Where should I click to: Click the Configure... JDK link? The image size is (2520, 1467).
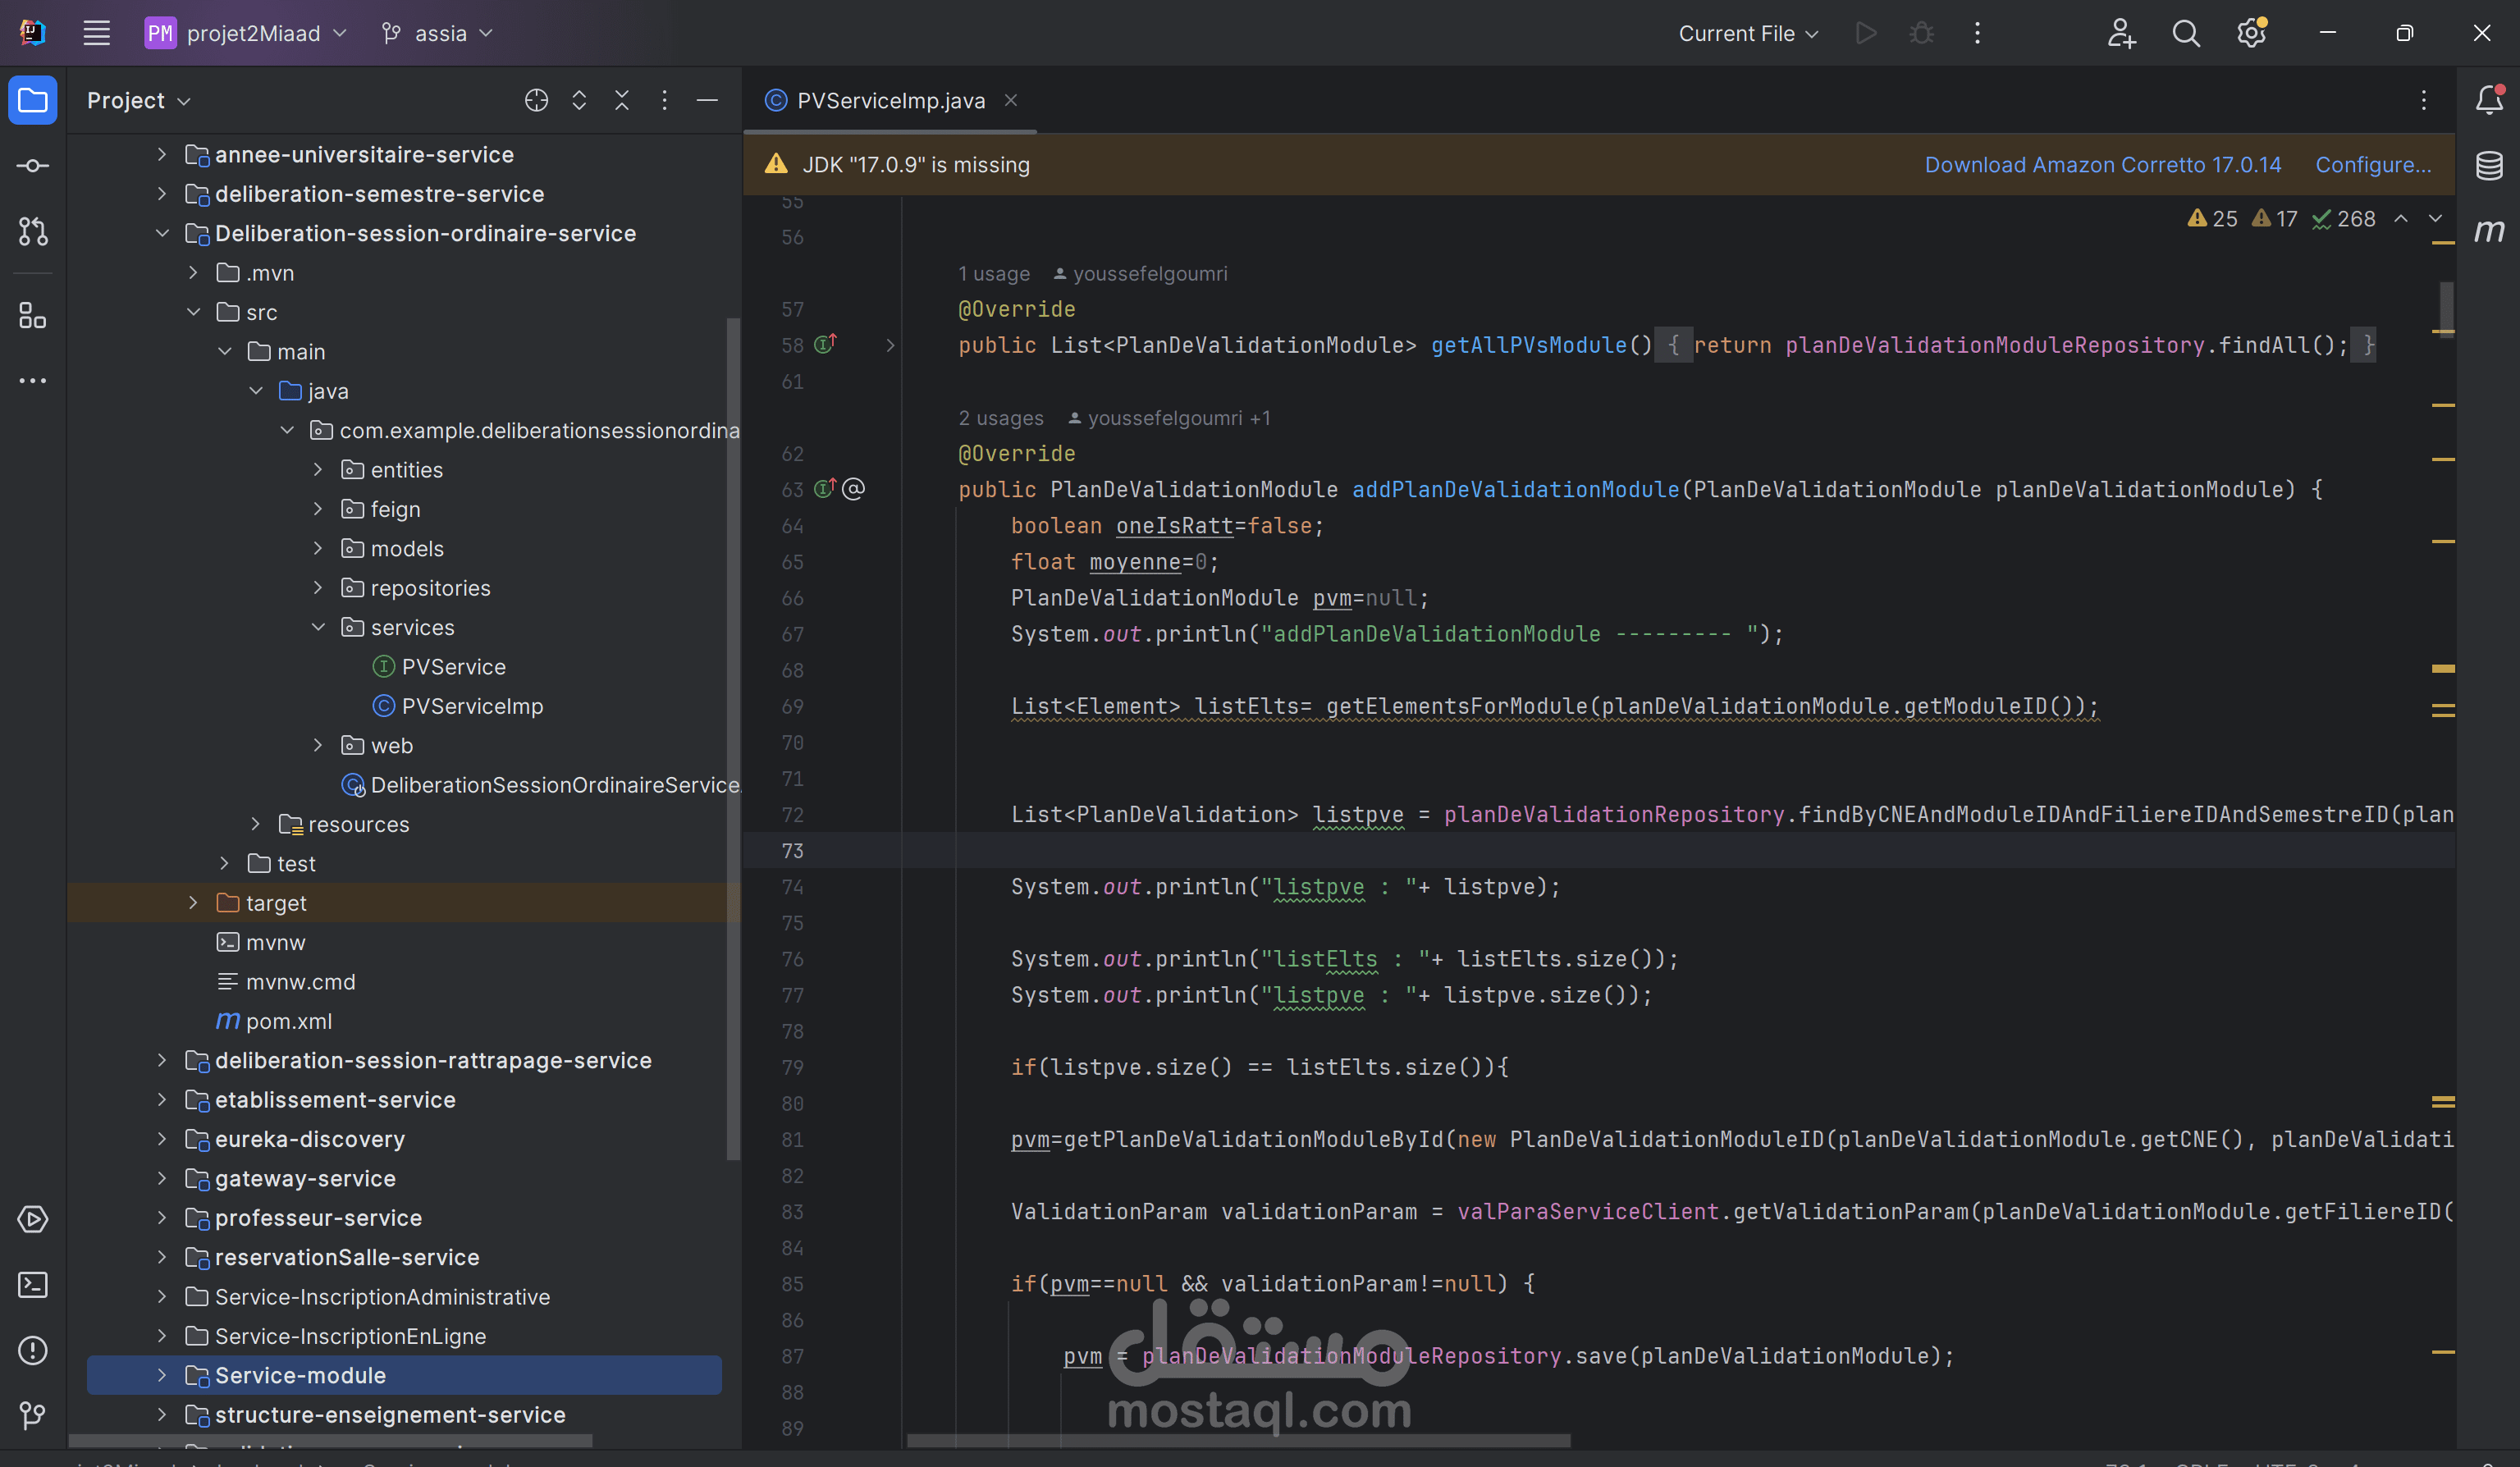tap(2372, 165)
